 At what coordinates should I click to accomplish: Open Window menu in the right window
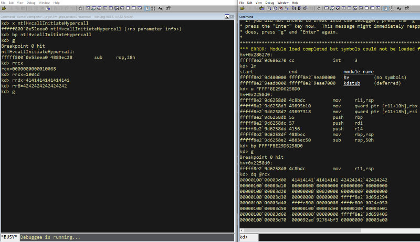pyautogui.click(x=283, y=3)
